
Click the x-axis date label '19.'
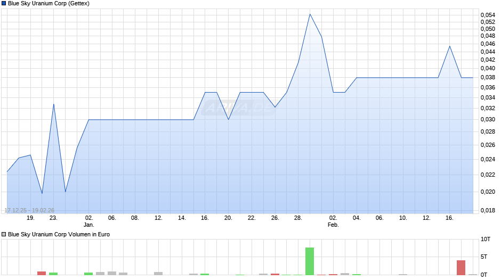coord(30,218)
